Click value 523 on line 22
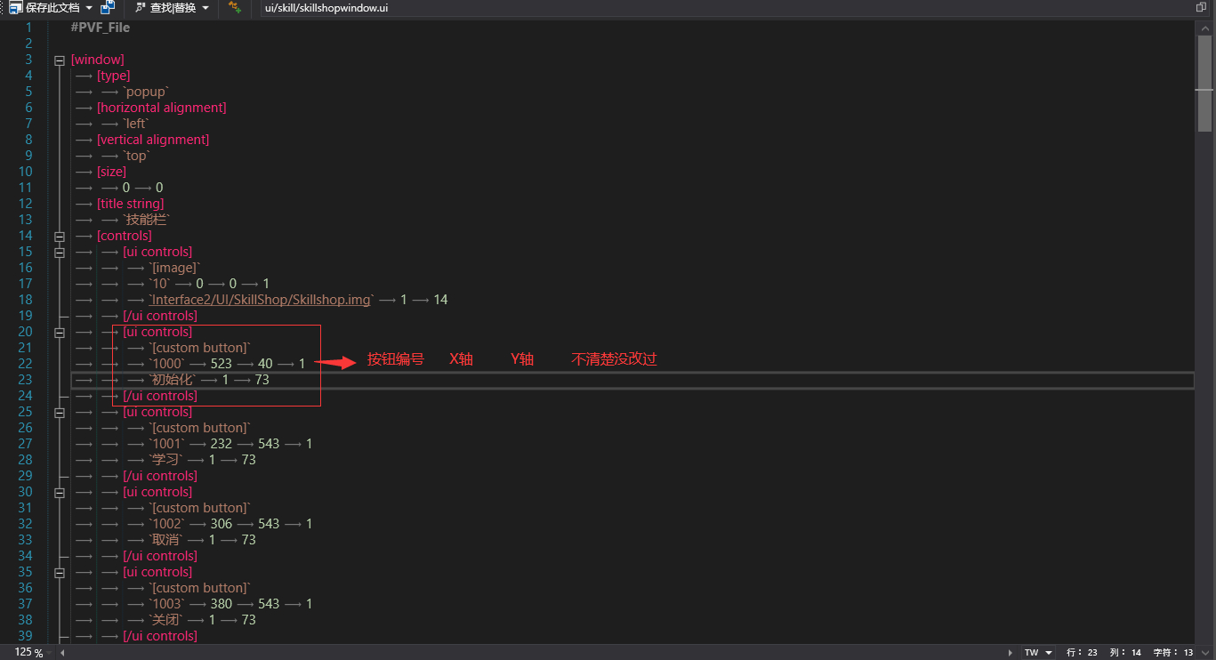 pyautogui.click(x=221, y=364)
